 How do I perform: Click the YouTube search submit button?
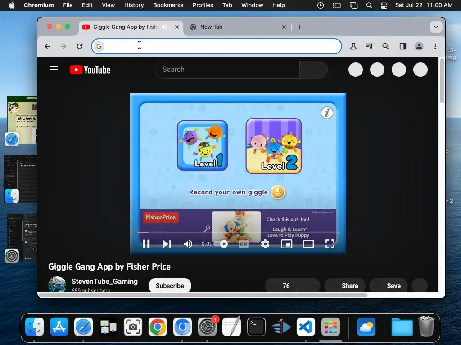click(x=314, y=70)
